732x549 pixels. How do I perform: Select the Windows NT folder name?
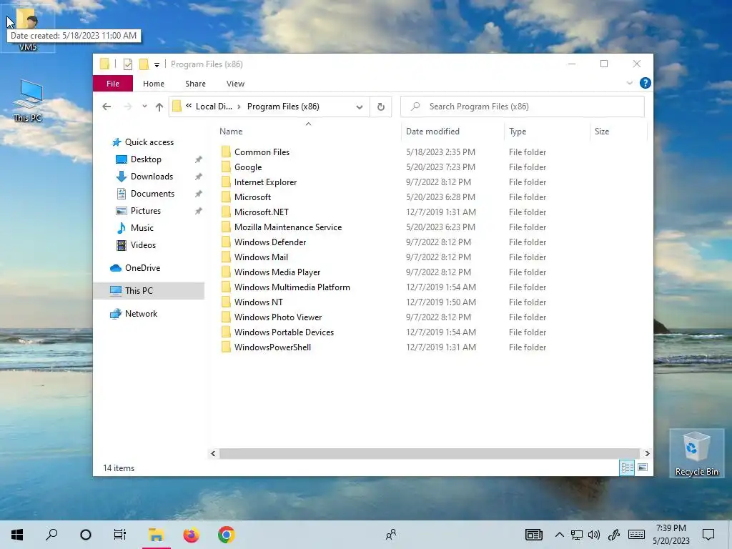click(259, 302)
